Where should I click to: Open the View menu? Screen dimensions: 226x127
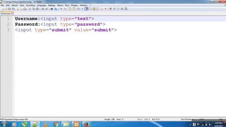pos(22,5)
